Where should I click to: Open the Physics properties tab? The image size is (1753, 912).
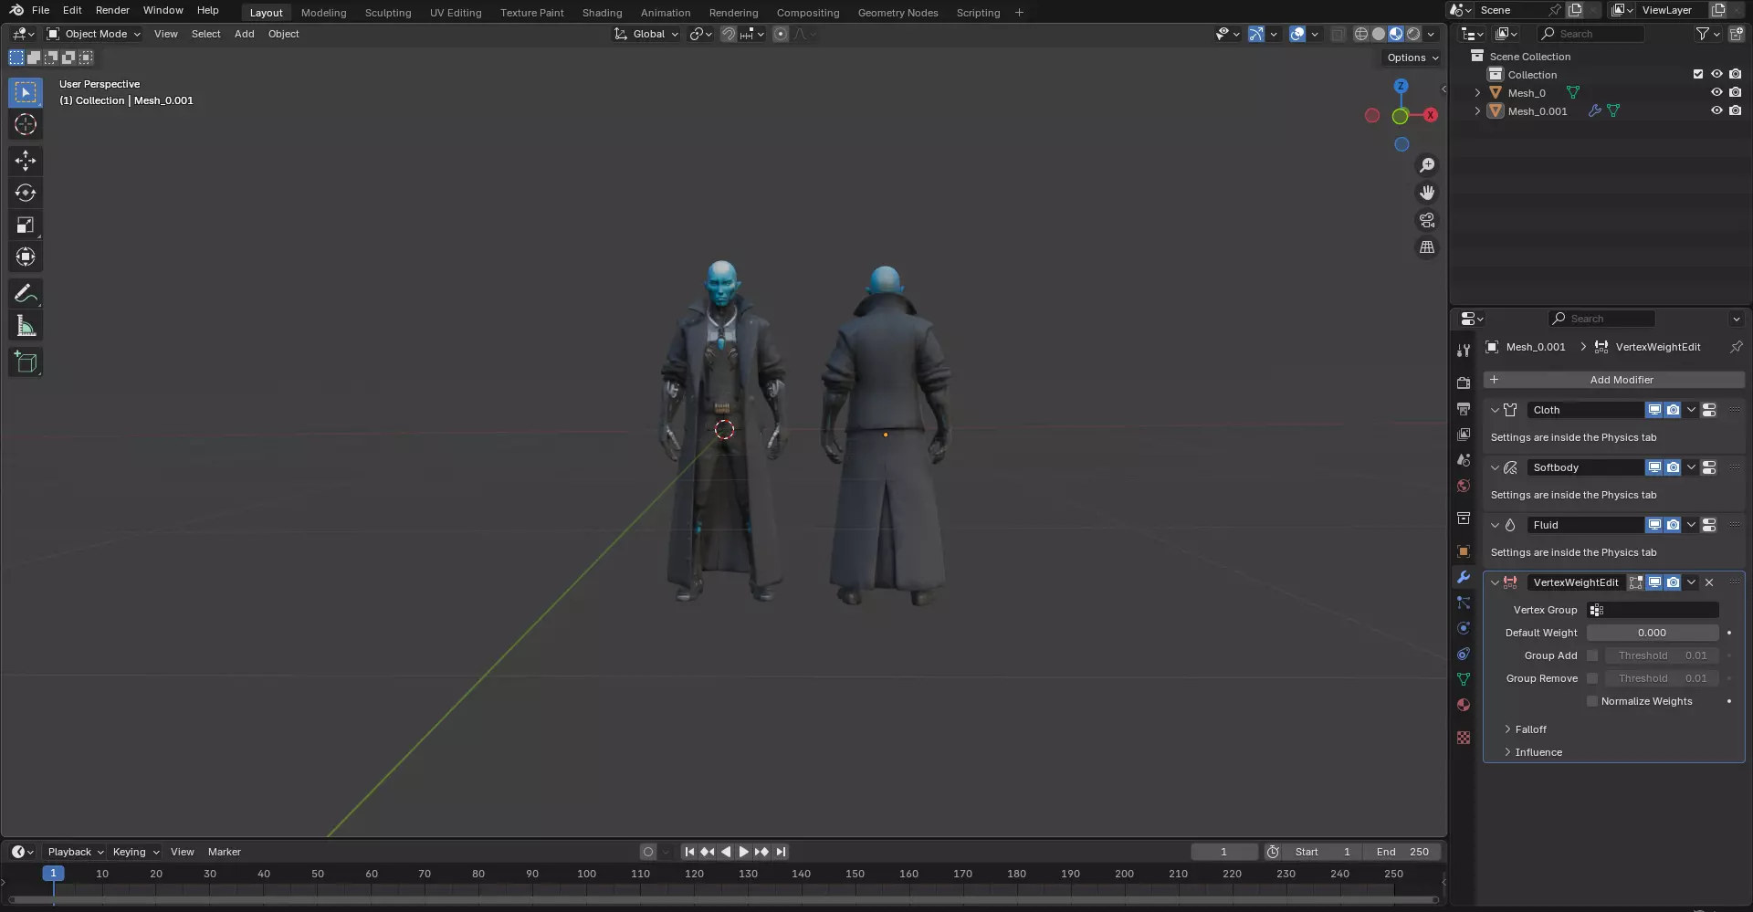coord(1464,628)
